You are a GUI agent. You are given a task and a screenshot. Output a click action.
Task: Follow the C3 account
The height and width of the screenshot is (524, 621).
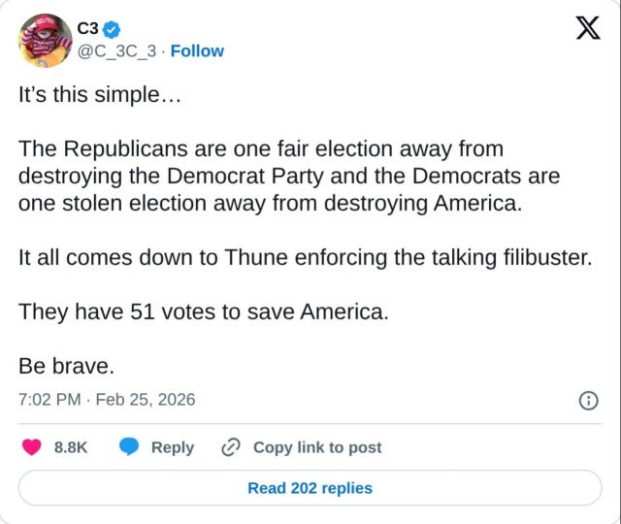[197, 50]
